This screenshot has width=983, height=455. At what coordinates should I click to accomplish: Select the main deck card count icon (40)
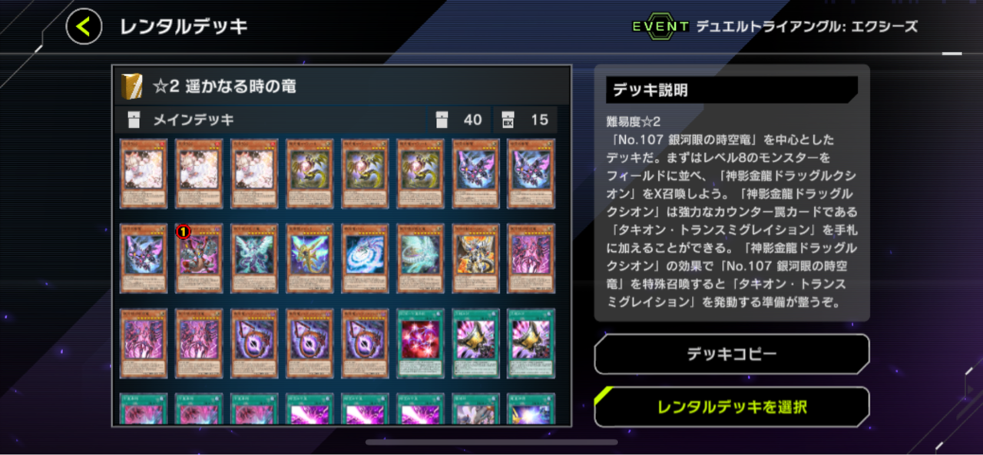[442, 120]
